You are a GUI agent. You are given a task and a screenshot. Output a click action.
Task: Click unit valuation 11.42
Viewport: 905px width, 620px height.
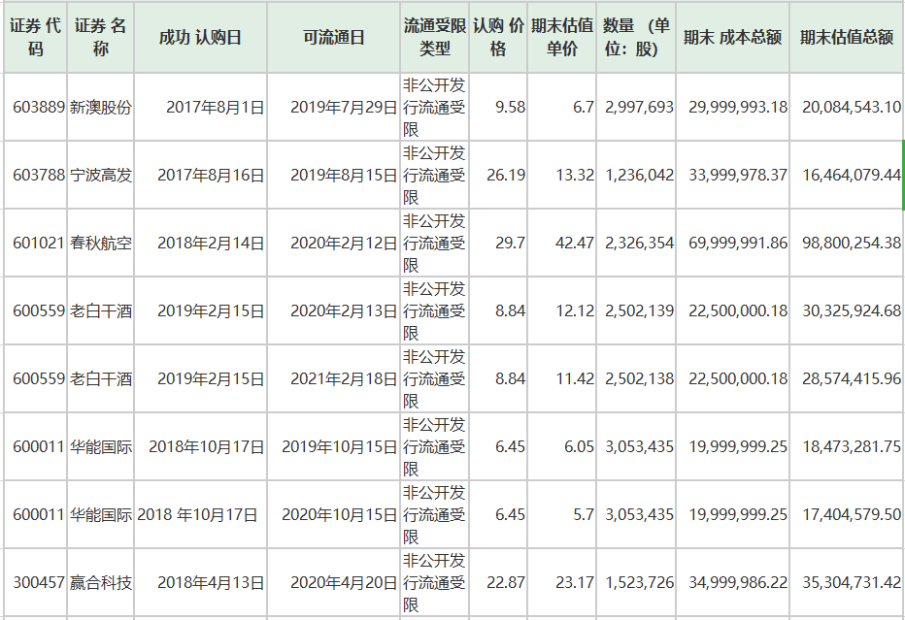(x=575, y=379)
